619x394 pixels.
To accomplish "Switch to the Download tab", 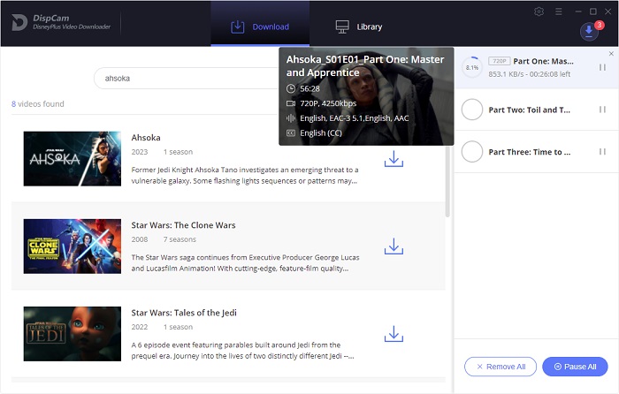I will click(x=260, y=27).
